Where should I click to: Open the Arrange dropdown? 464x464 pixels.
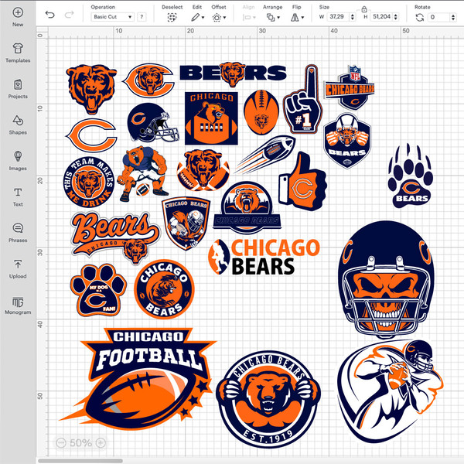(273, 18)
